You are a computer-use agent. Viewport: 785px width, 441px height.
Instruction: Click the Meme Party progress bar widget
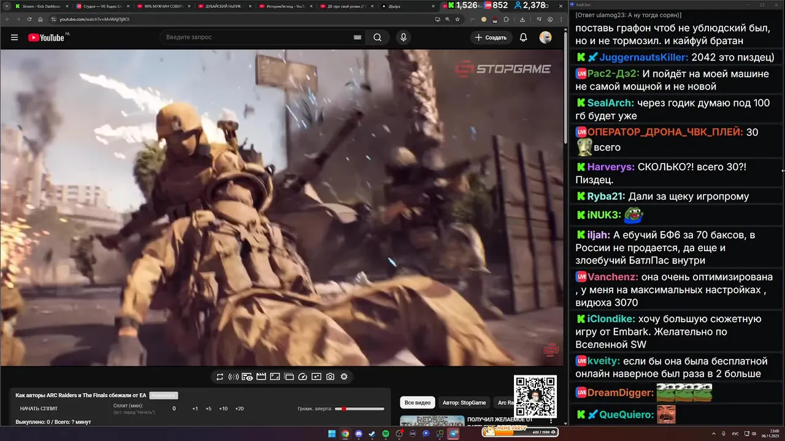520,431
